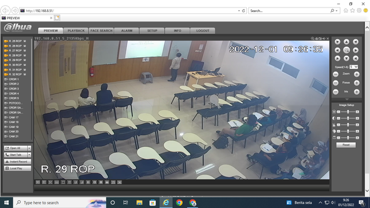Screen dimensions: 370x208
Task: Reset image settings with Reset button
Action: coord(346,145)
